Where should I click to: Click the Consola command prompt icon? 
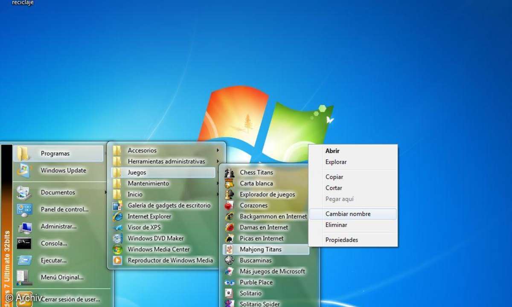[x=24, y=243]
